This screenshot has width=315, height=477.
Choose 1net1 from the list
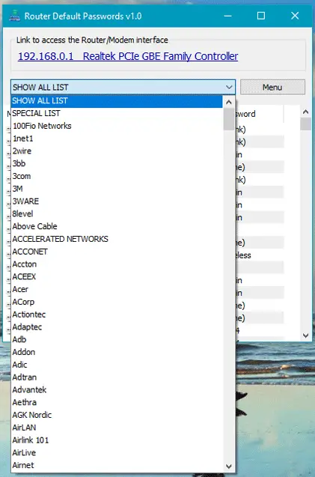tap(117, 139)
